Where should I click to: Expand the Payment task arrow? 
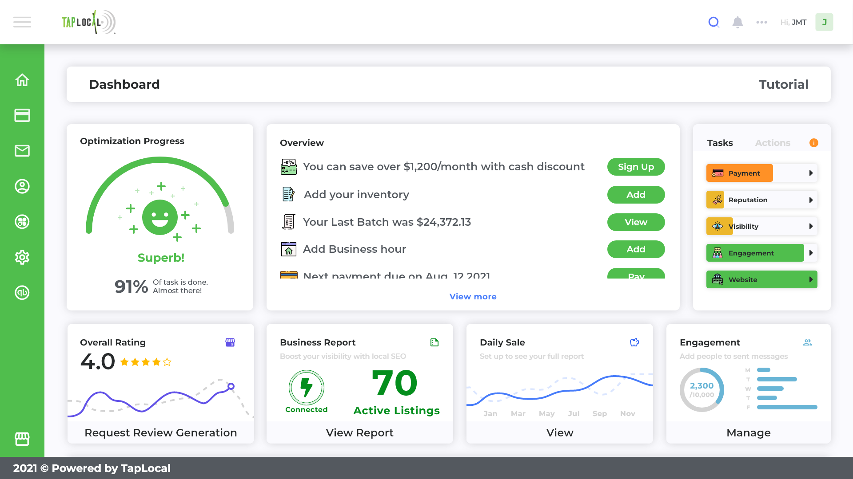coord(811,173)
